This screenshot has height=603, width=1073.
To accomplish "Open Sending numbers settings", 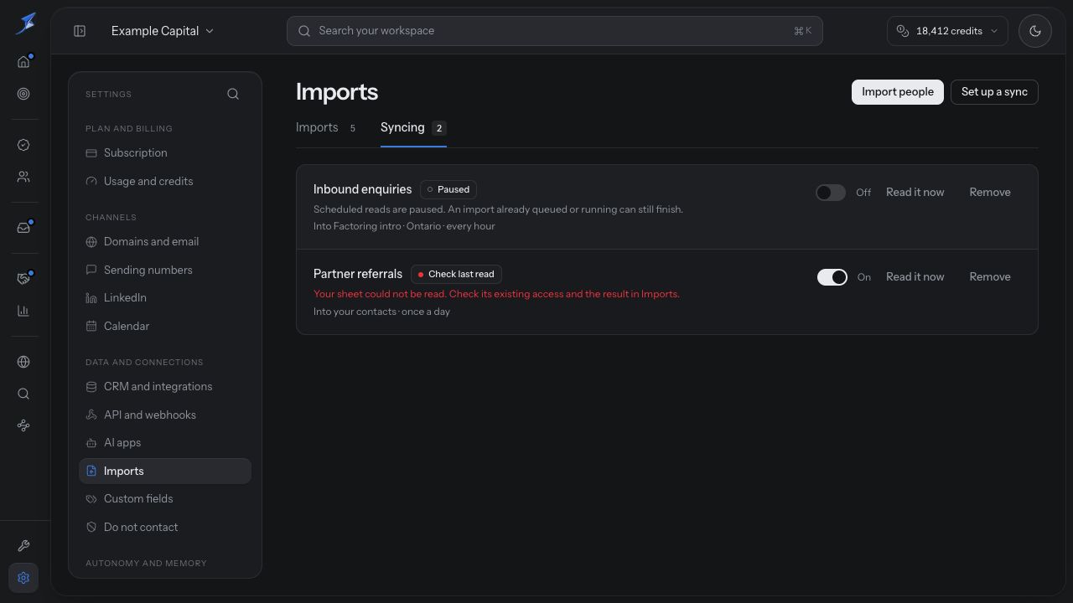I will (165, 271).
